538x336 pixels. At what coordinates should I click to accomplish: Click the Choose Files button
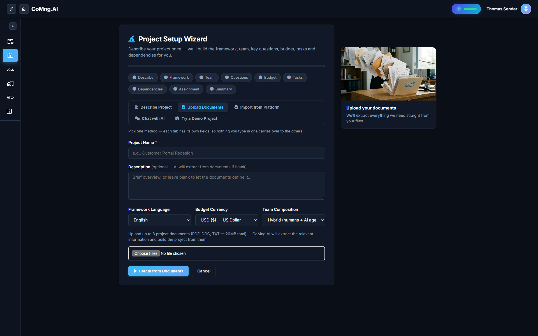pos(146,253)
